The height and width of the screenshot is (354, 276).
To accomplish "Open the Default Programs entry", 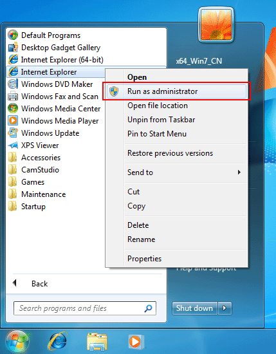I will (x=51, y=35).
